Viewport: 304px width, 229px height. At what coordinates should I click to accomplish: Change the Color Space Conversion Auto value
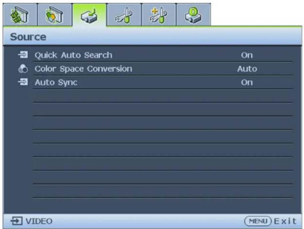tap(247, 69)
